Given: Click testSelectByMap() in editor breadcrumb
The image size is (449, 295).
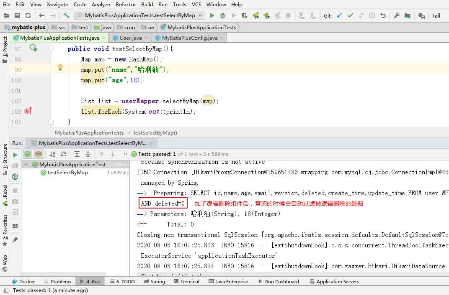Looking at the screenshot, I should point(155,133).
